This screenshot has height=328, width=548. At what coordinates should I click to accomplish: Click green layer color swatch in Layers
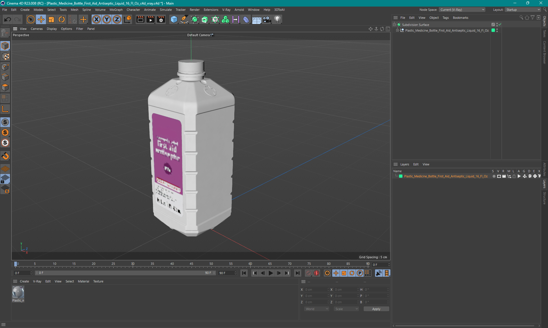coord(401,176)
